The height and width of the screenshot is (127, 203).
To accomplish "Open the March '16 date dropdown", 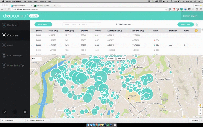I will click(186, 24).
